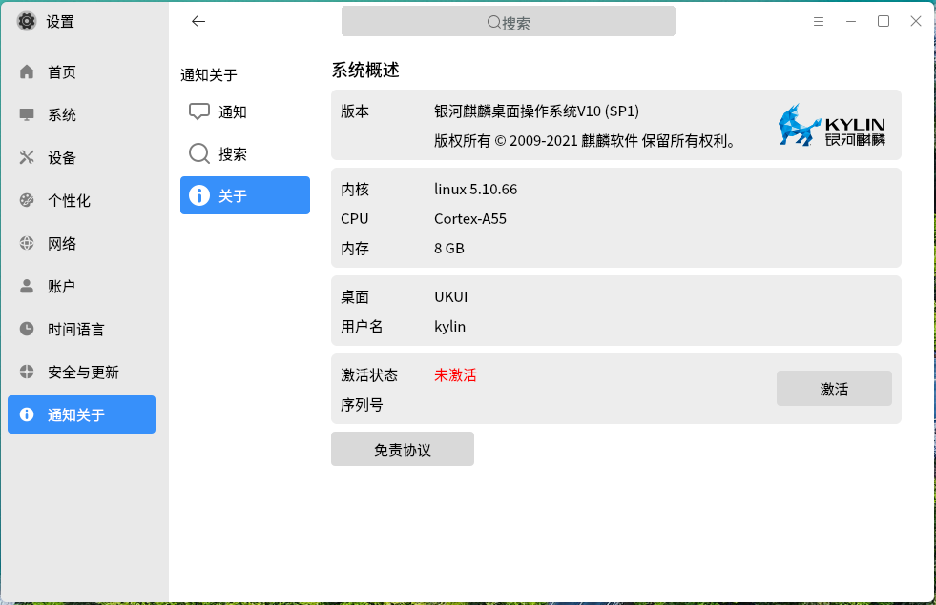Select the Devices (设备) tools icon
Image resolution: width=936 pixels, height=605 pixels.
pos(27,158)
